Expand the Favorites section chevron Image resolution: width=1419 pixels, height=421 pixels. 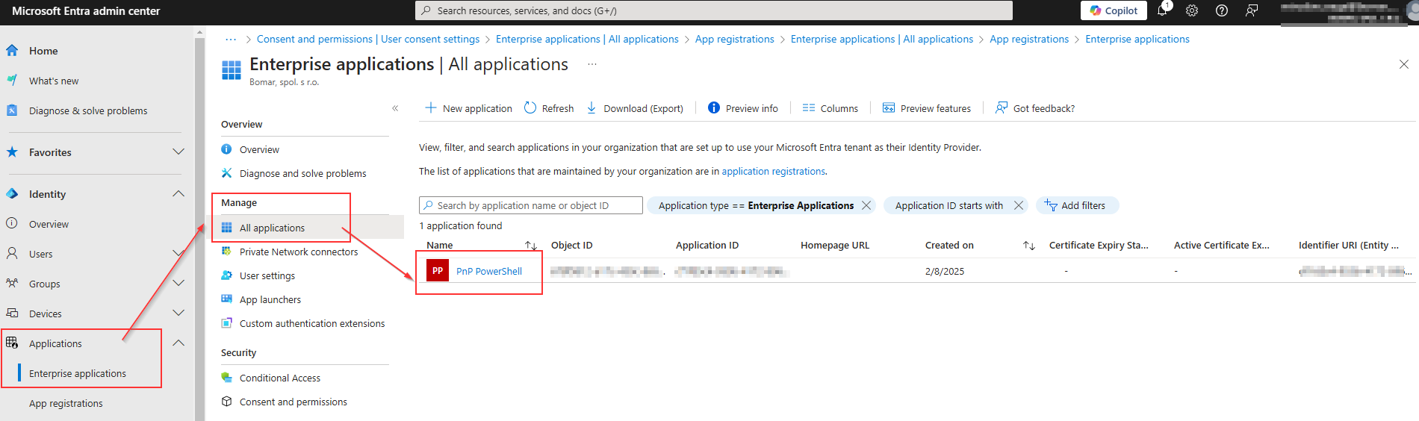coord(178,152)
